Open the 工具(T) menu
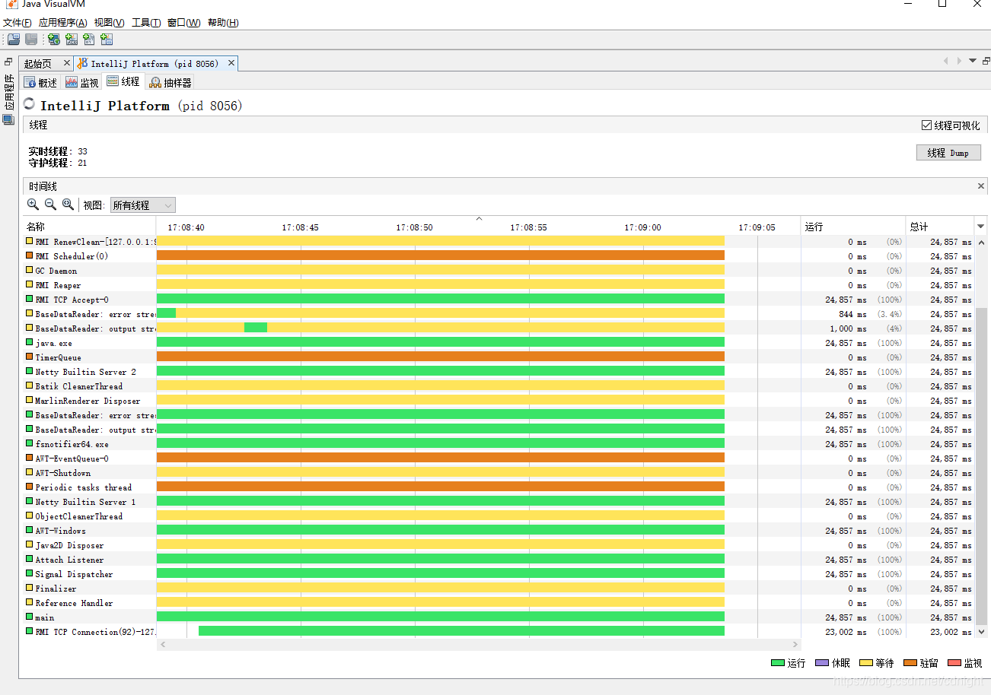Viewport: 991px width, 695px height. tap(146, 23)
